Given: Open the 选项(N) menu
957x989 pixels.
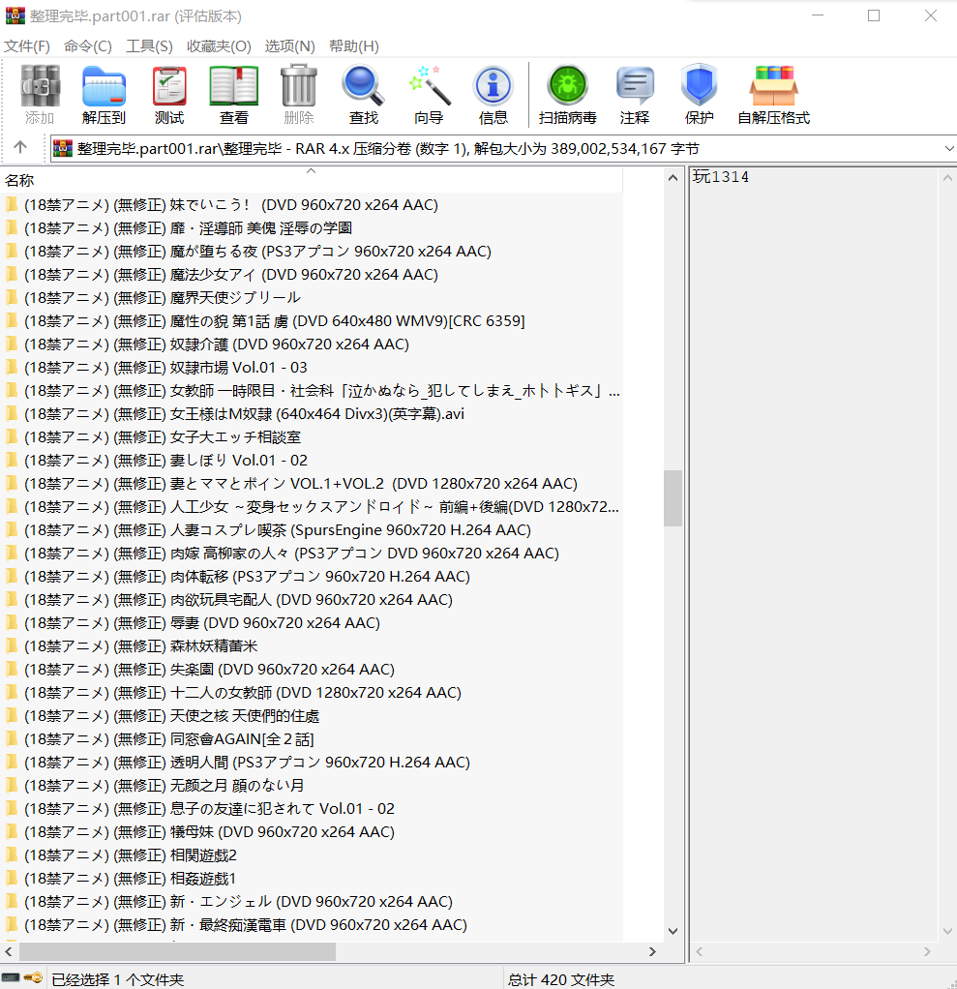Looking at the screenshot, I should [x=290, y=46].
